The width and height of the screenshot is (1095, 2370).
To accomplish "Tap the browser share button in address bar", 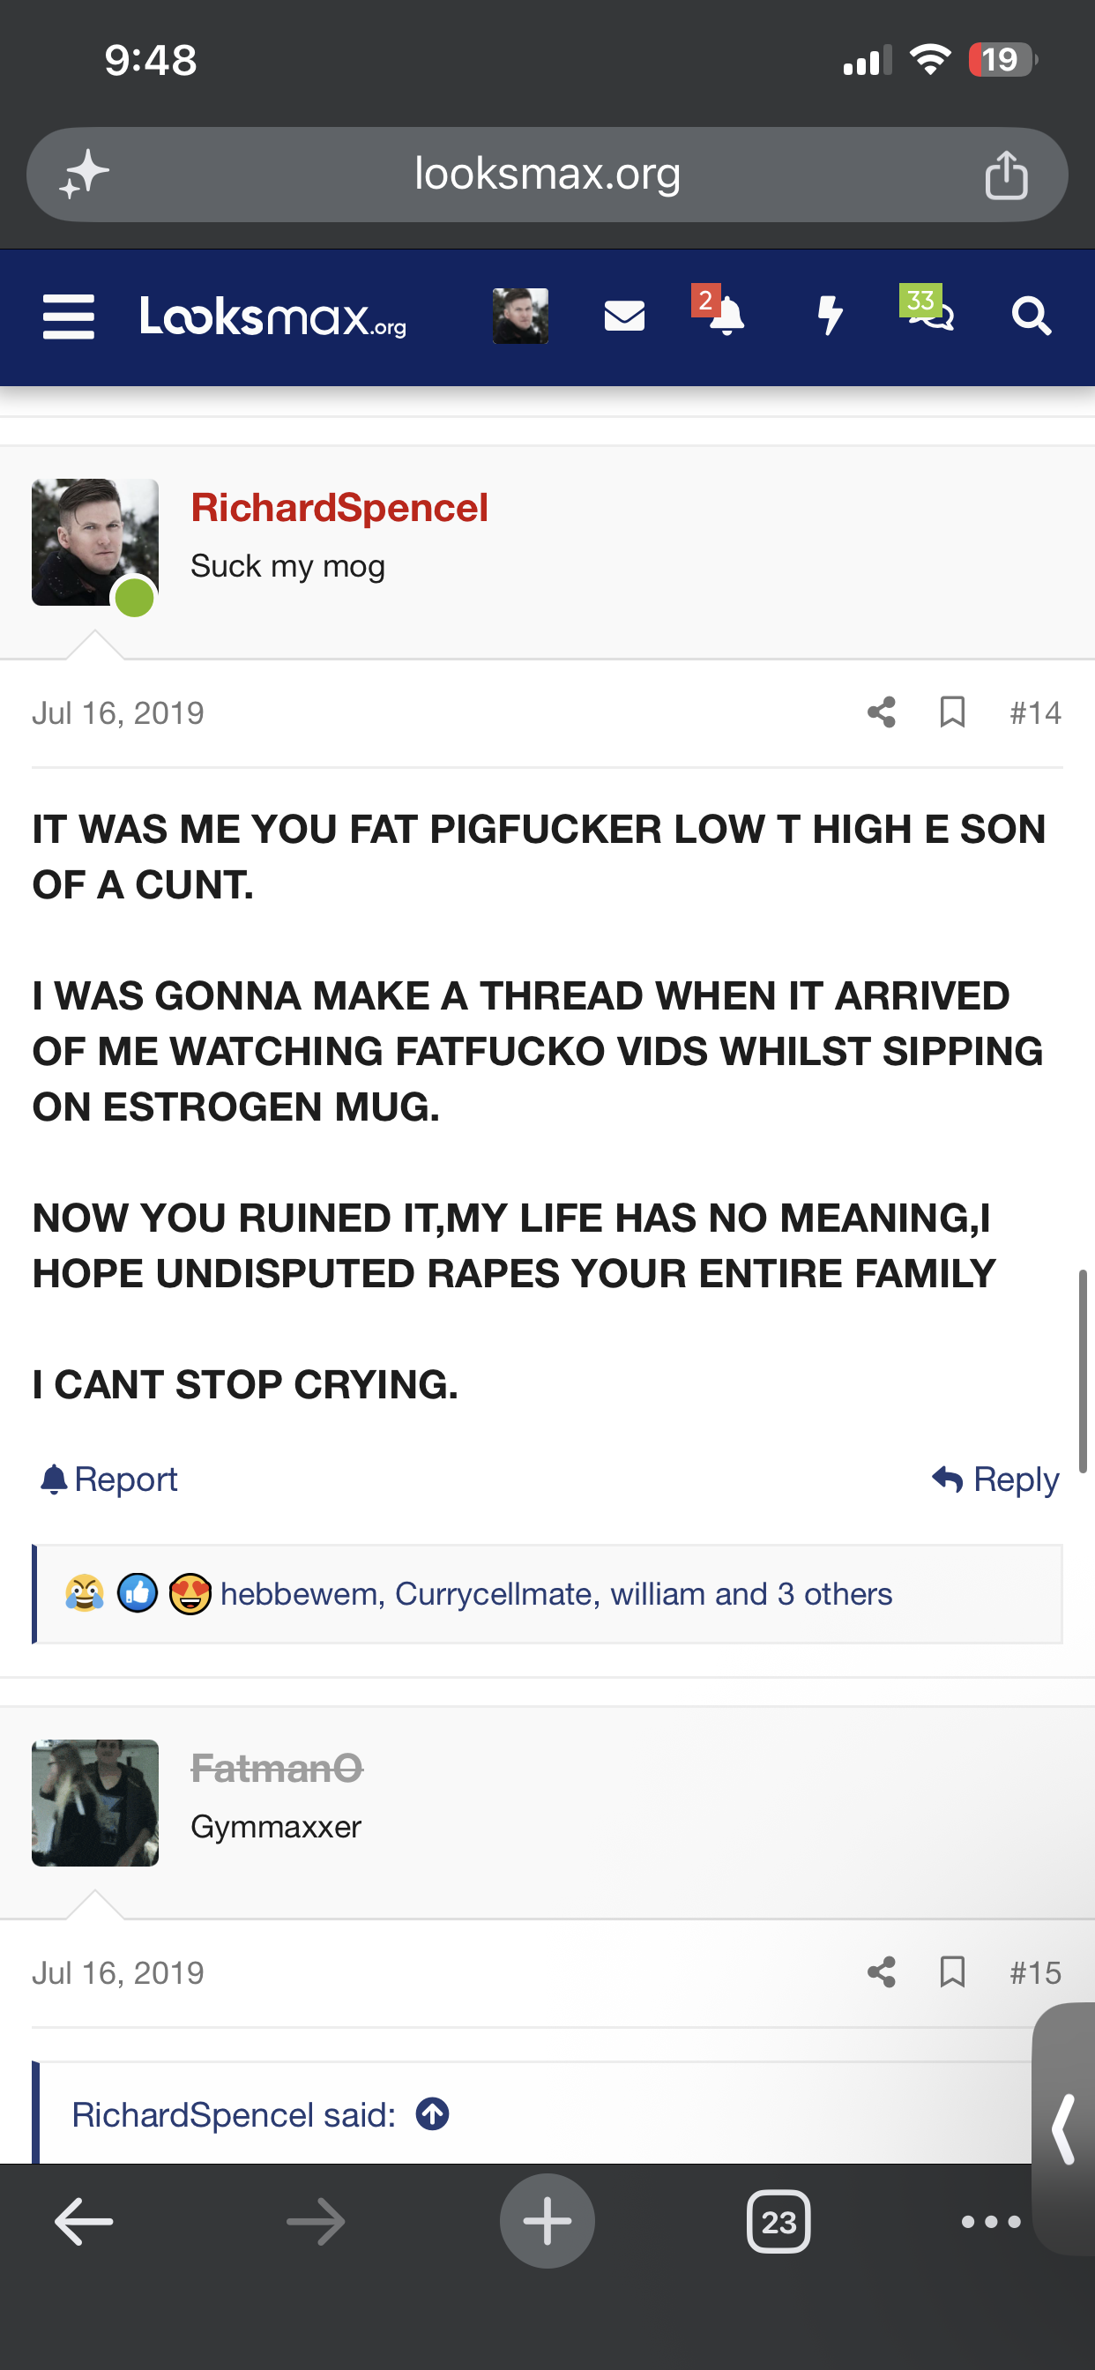I will [x=1006, y=175].
